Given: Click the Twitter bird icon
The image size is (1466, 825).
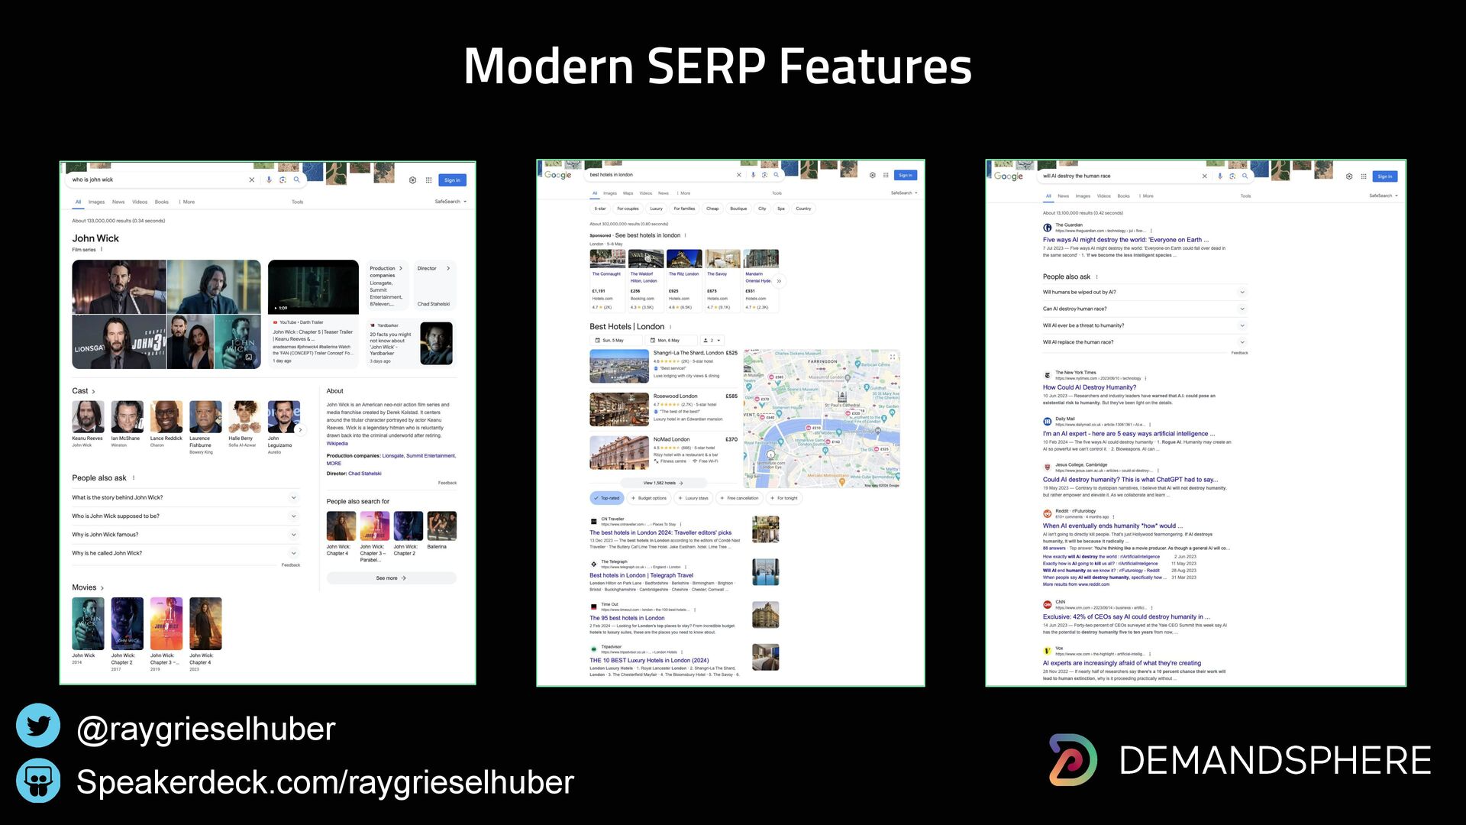Looking at the screenshot, I should (x=38, y=726).
